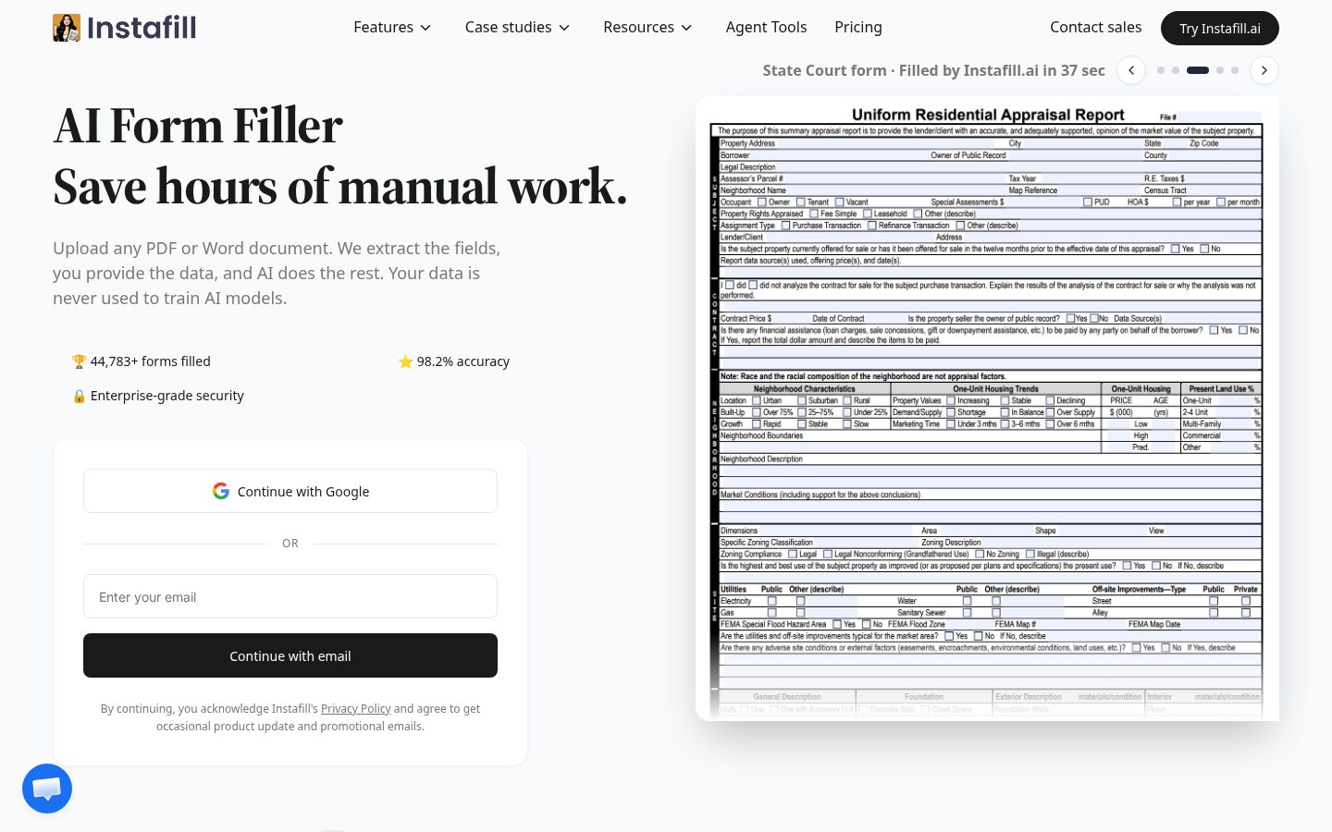The image size is (1332, 832).
Task: Go to previous form example arrow
Action: [x=1131, y=70]
